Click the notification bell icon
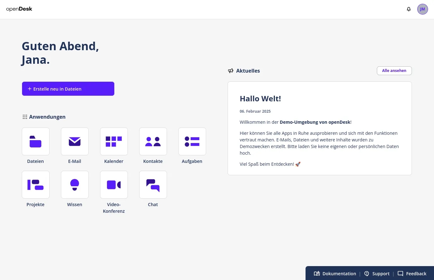This screenshot has width=434, height=280. pyautogui.click(x=409, y=9)
